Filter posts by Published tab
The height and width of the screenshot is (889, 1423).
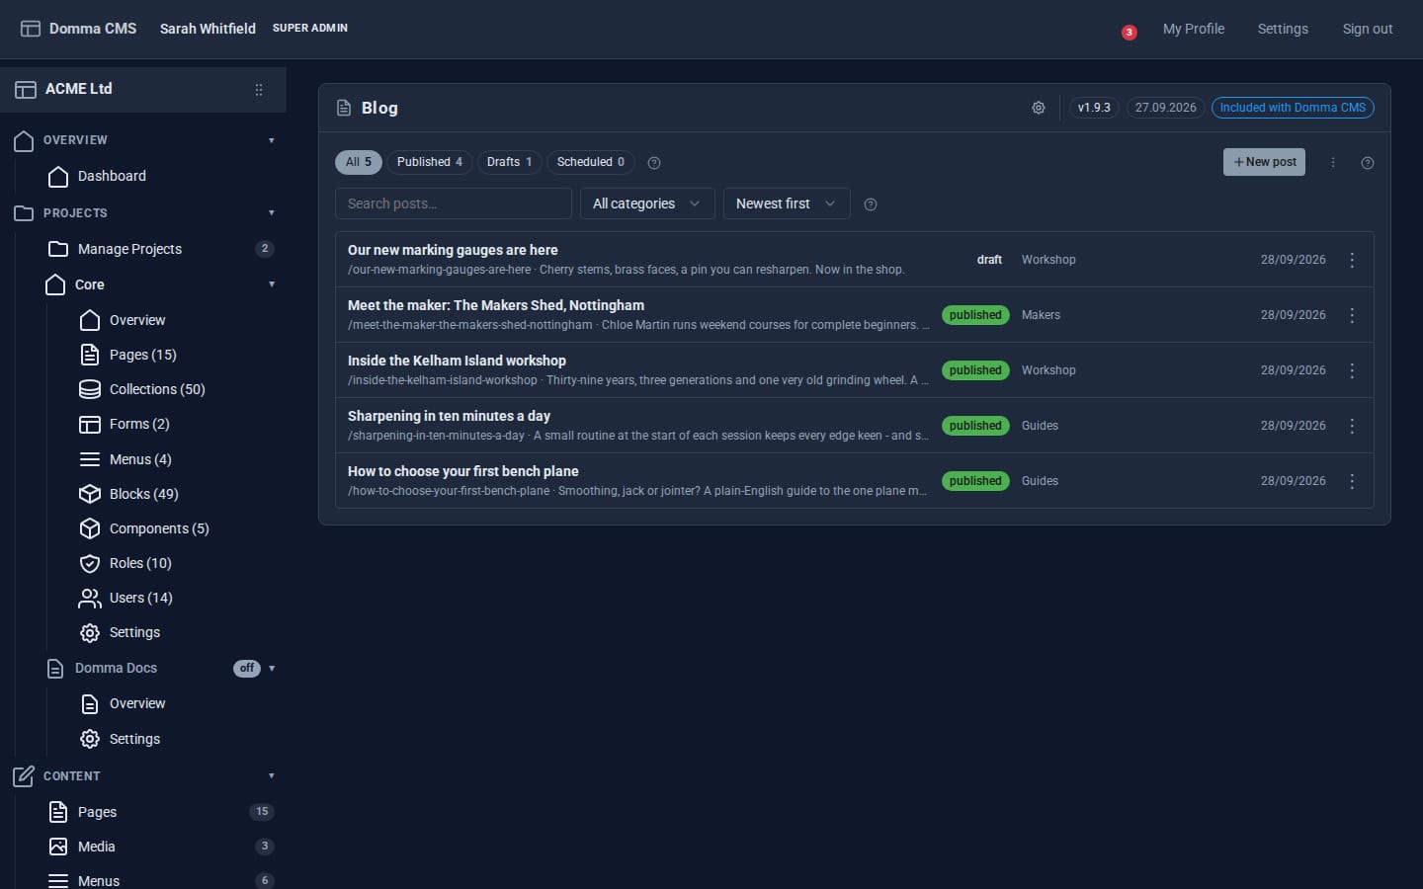(430, 162)
